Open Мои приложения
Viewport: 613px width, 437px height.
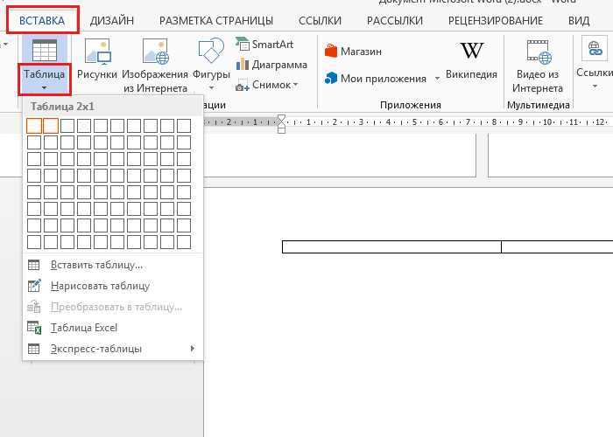tap(376, 79)
